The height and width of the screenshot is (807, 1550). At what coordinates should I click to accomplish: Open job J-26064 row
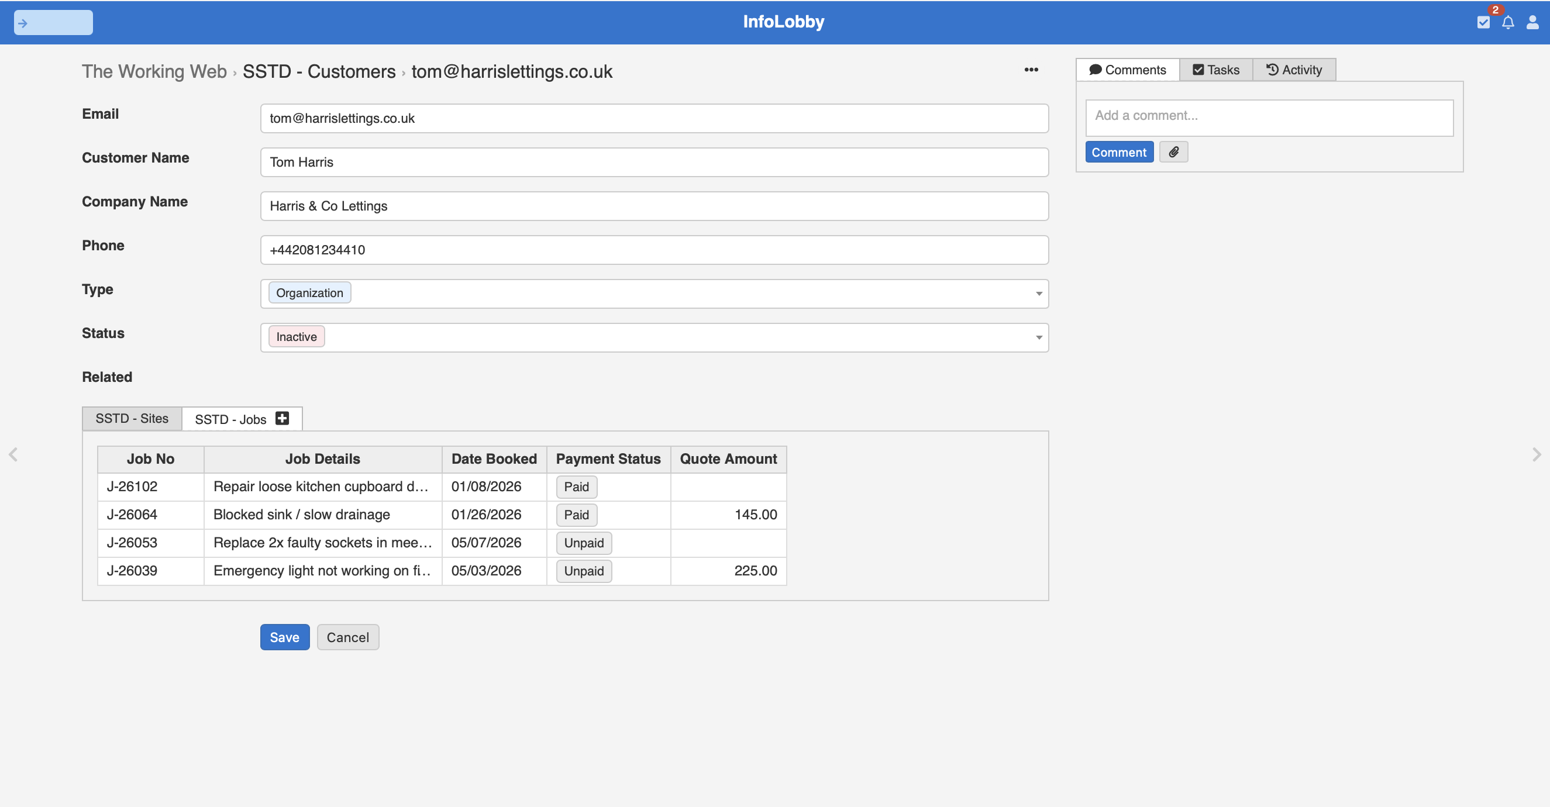point(442,515)
